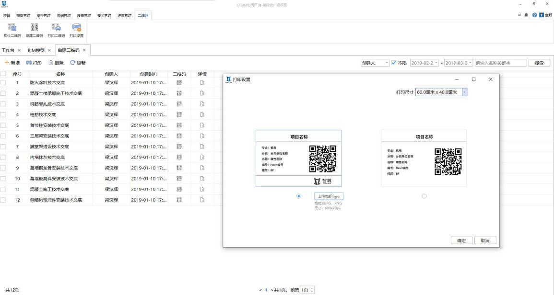Click the 打印 printer icon in list toolbar
554x295 pixels.
pyautogui.click(x=29, y=63)
